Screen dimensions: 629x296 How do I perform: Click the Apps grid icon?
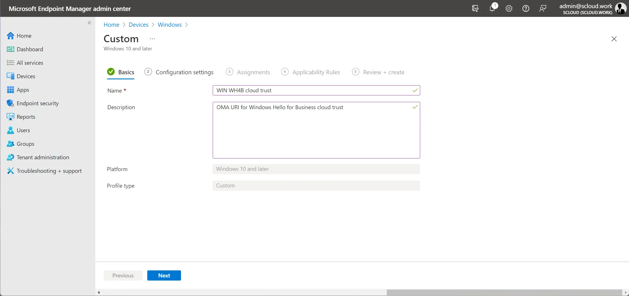pyautogui.click(x=10, y=90)
